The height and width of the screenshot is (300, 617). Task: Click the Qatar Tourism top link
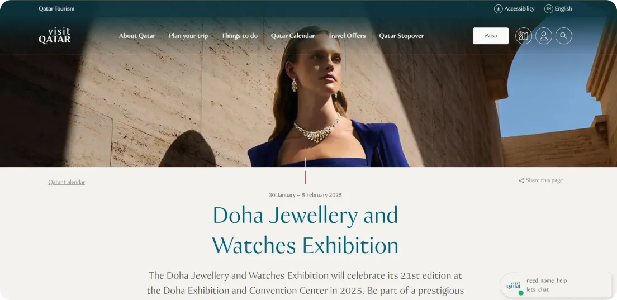pos(56,8)
